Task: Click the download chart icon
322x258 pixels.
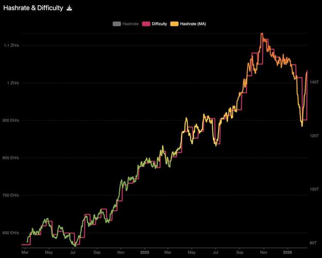Action: tap(70, 8)
